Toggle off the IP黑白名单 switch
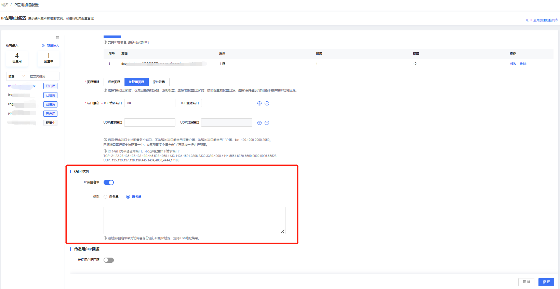 109,183
